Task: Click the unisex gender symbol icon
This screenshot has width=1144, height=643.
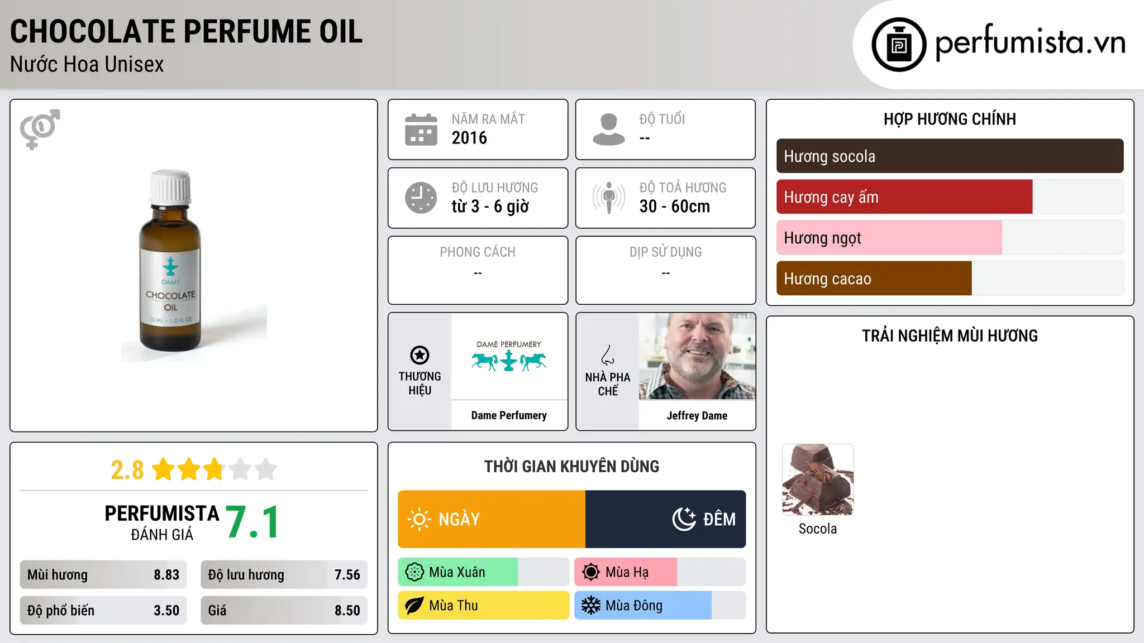Action: (x=40, y=129)
